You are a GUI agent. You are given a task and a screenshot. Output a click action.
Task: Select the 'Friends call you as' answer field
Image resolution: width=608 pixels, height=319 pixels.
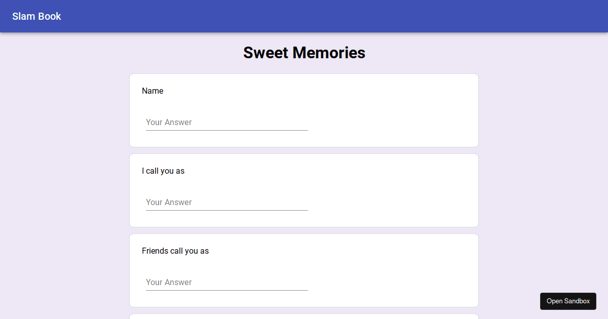pos(226,282)
